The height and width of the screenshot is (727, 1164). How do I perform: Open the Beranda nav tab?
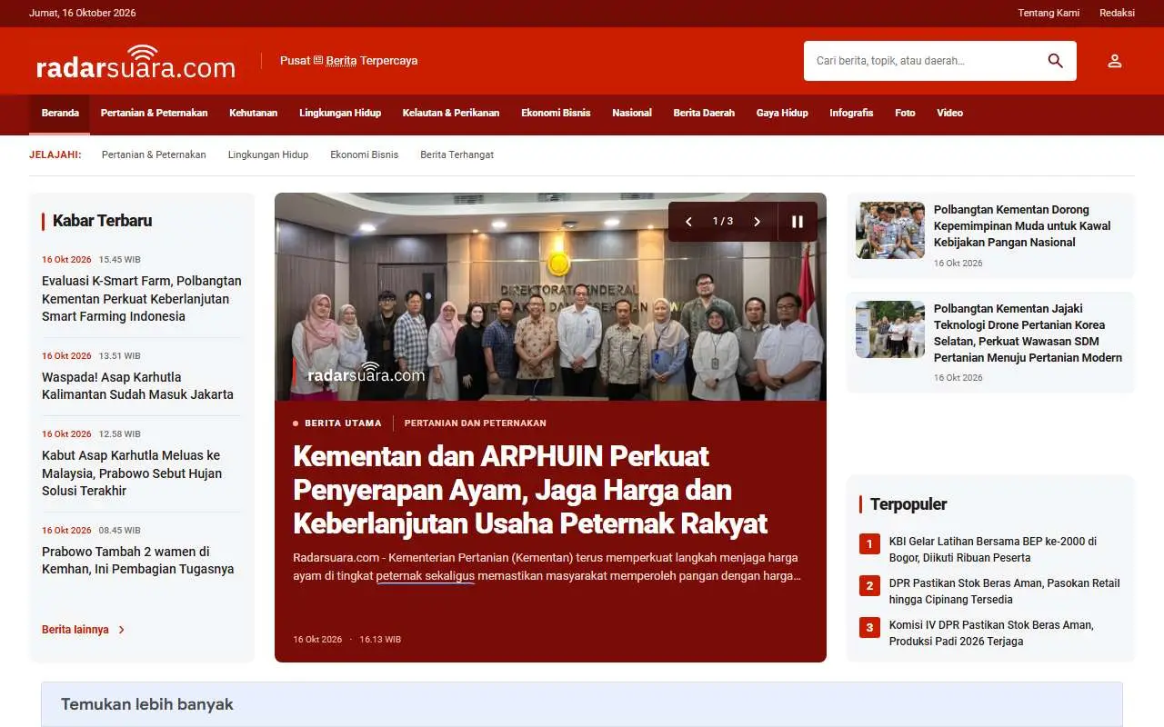(60, 114)
